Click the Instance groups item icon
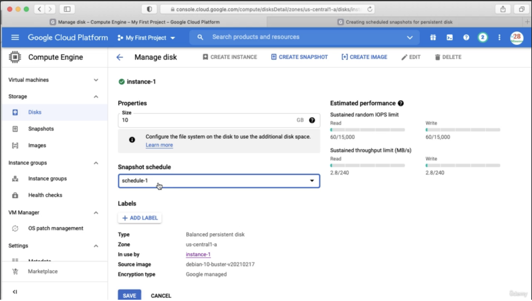Image resolution: width=532 pixels, height=301 pixels. (15, 179)
